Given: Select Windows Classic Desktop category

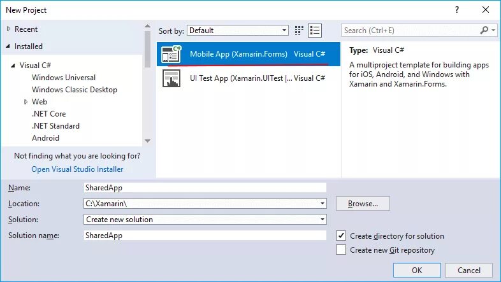Looking at the screenshot, I should 75,90.
